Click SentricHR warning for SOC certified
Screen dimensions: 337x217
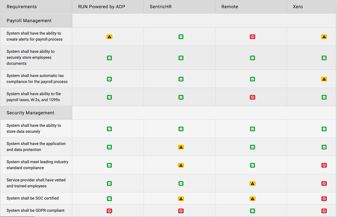tap(181, 199)
